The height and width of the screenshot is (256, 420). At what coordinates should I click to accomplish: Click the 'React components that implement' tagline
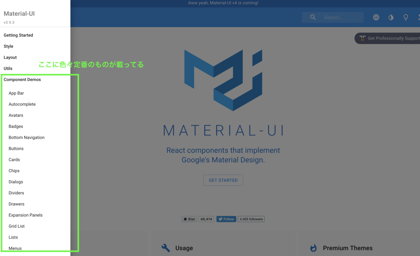(223, 151)
